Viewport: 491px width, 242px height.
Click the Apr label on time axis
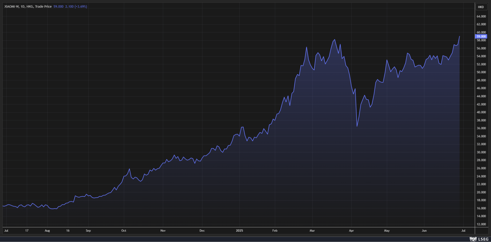click(351, 230)
